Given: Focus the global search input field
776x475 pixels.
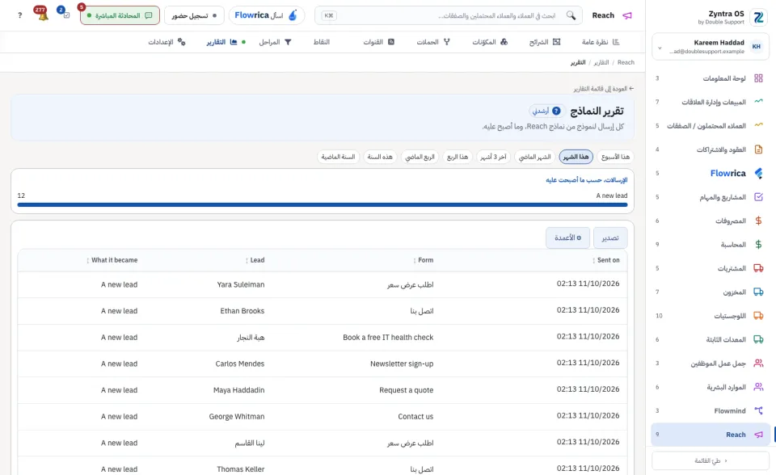Looking at the screenshot, I should tap(448, 15).
